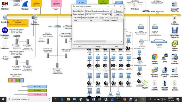Open Word from the taskbar
Image resolution: width=182 pixels, height=102 pixels.
tap(93, 99)
